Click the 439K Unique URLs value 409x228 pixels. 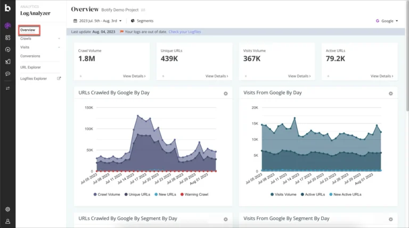(x=169, y=59)
